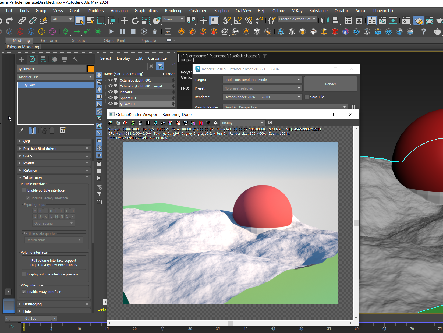Click the [Default Shading] viewport label
This screenshot has height=333, width=443.
pyautogui.click(x=244, y=56)
